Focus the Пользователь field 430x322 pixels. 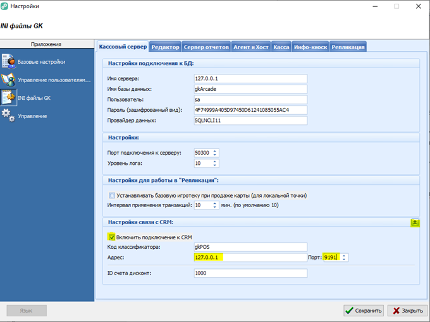point(250,100)
